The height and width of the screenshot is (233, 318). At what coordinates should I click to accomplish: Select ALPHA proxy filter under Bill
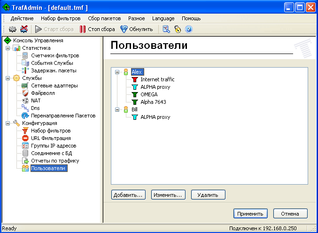coord(155,117)
